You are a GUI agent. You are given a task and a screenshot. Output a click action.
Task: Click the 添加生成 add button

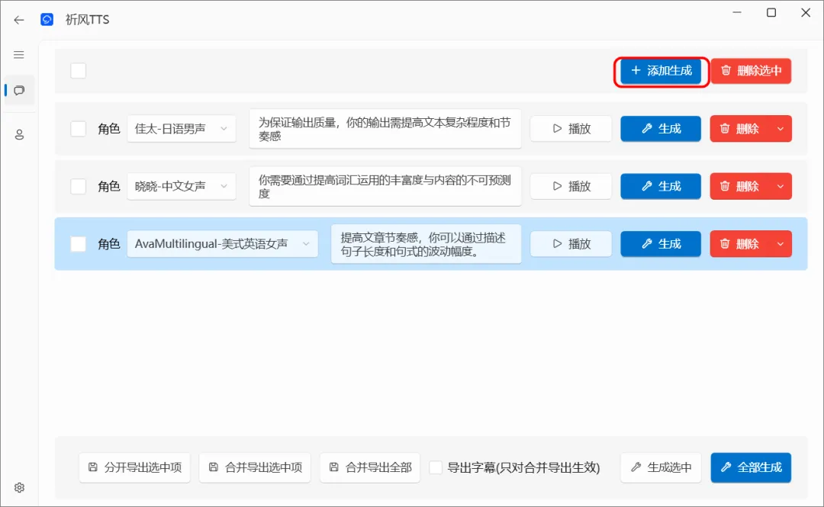tap(661, 70)
